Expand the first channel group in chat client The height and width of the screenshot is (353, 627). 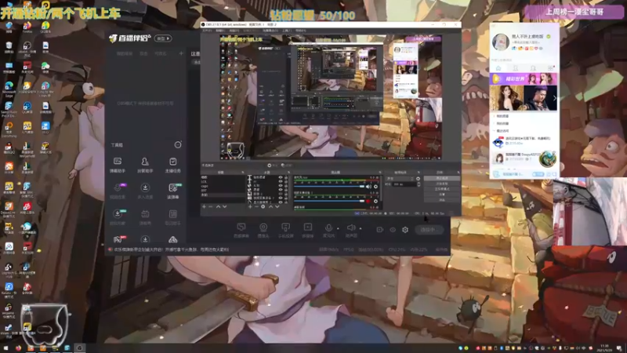pyautogui.click(x=502, y=116)
